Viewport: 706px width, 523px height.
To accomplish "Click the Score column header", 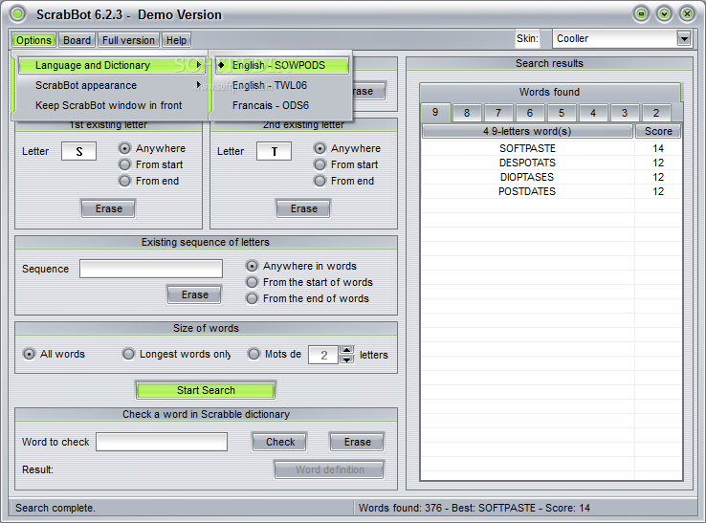I will [x=658, y=131].
